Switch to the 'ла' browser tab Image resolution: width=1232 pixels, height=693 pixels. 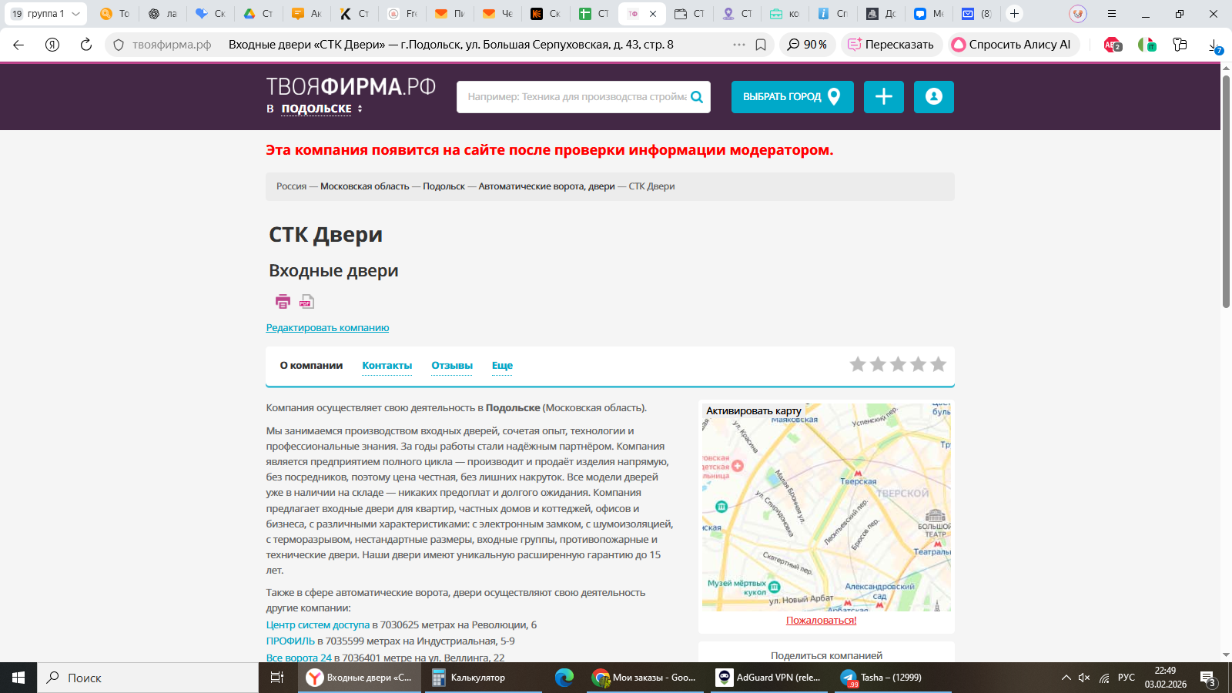162,14
